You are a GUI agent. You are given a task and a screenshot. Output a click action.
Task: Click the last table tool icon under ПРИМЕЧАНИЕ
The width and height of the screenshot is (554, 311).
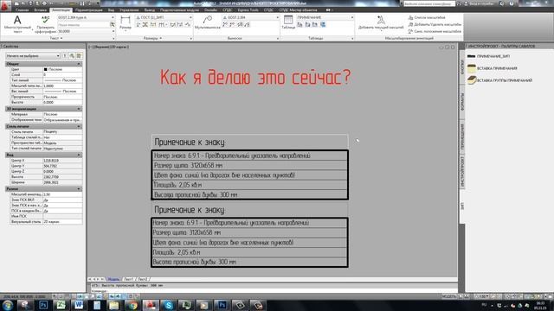(x=323, y=25)
